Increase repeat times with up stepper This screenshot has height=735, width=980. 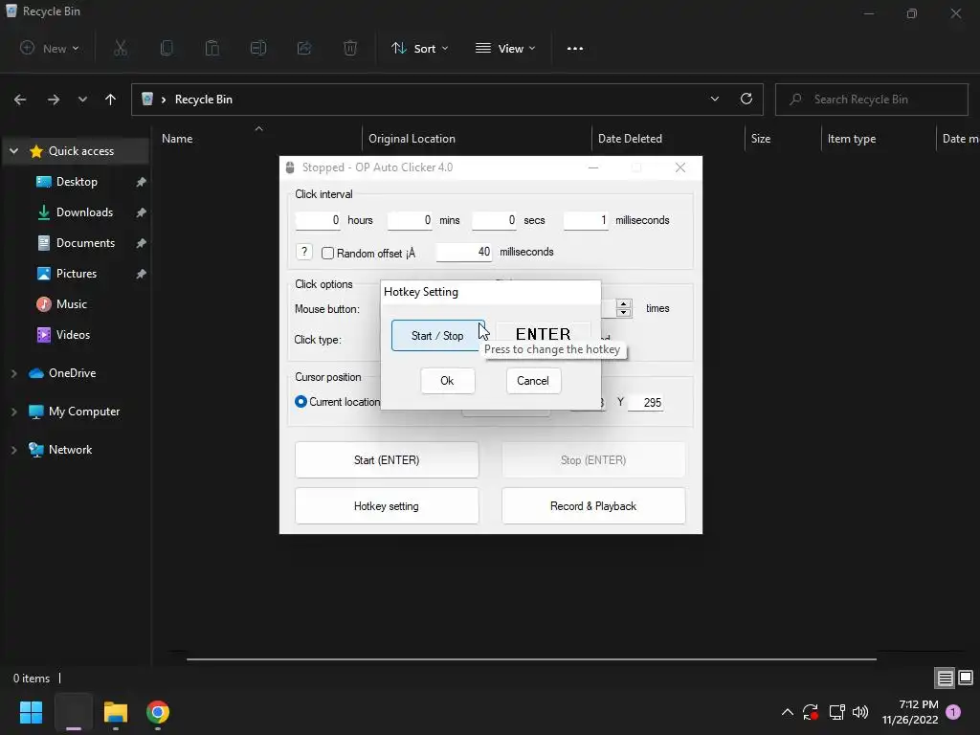pyautogui.click(x=623, y=303)
